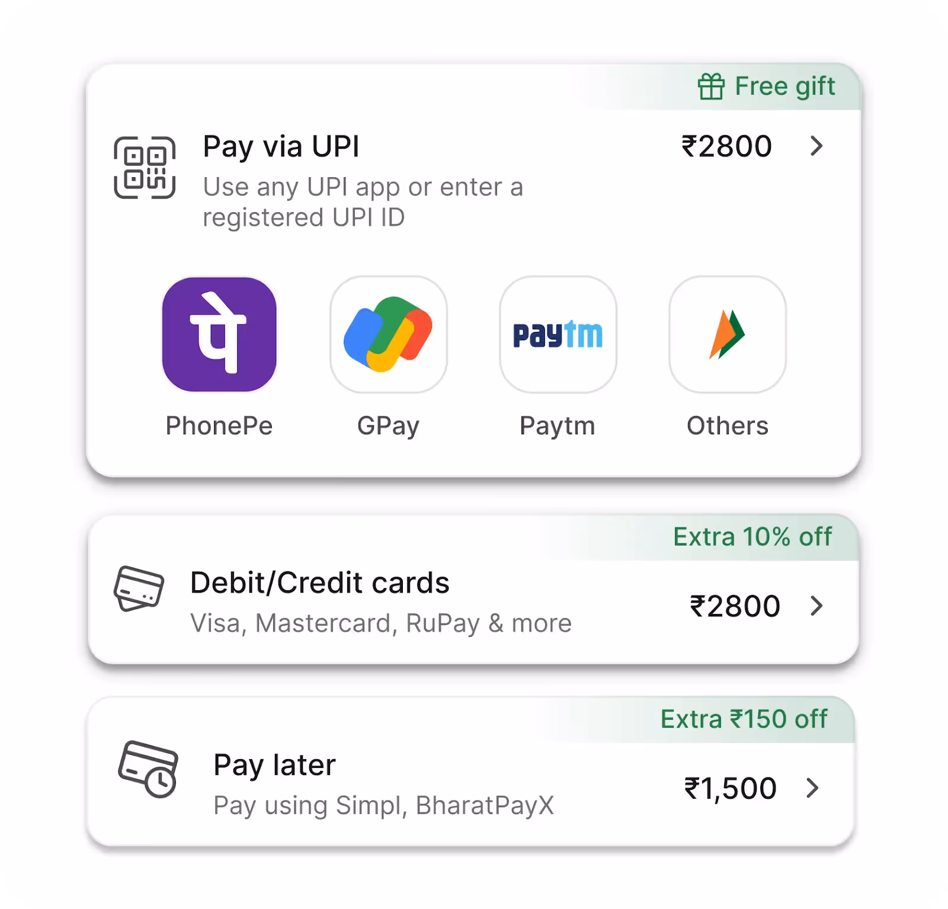Click the Debit/Credit cards icon
Image resolution: width=948 pixels, height=909 pixels.
point(139,588)
